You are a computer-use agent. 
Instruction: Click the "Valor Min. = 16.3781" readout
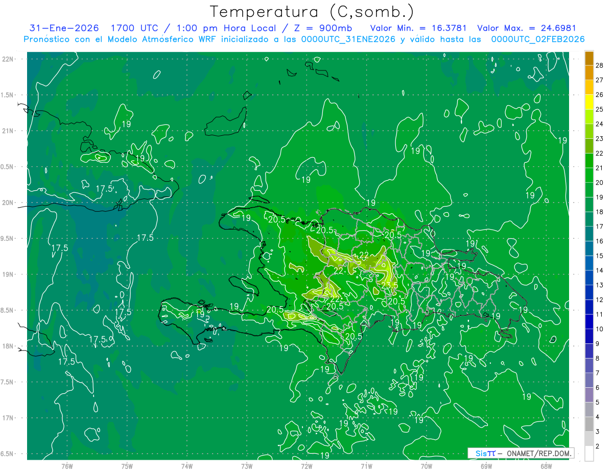(417, 28)
